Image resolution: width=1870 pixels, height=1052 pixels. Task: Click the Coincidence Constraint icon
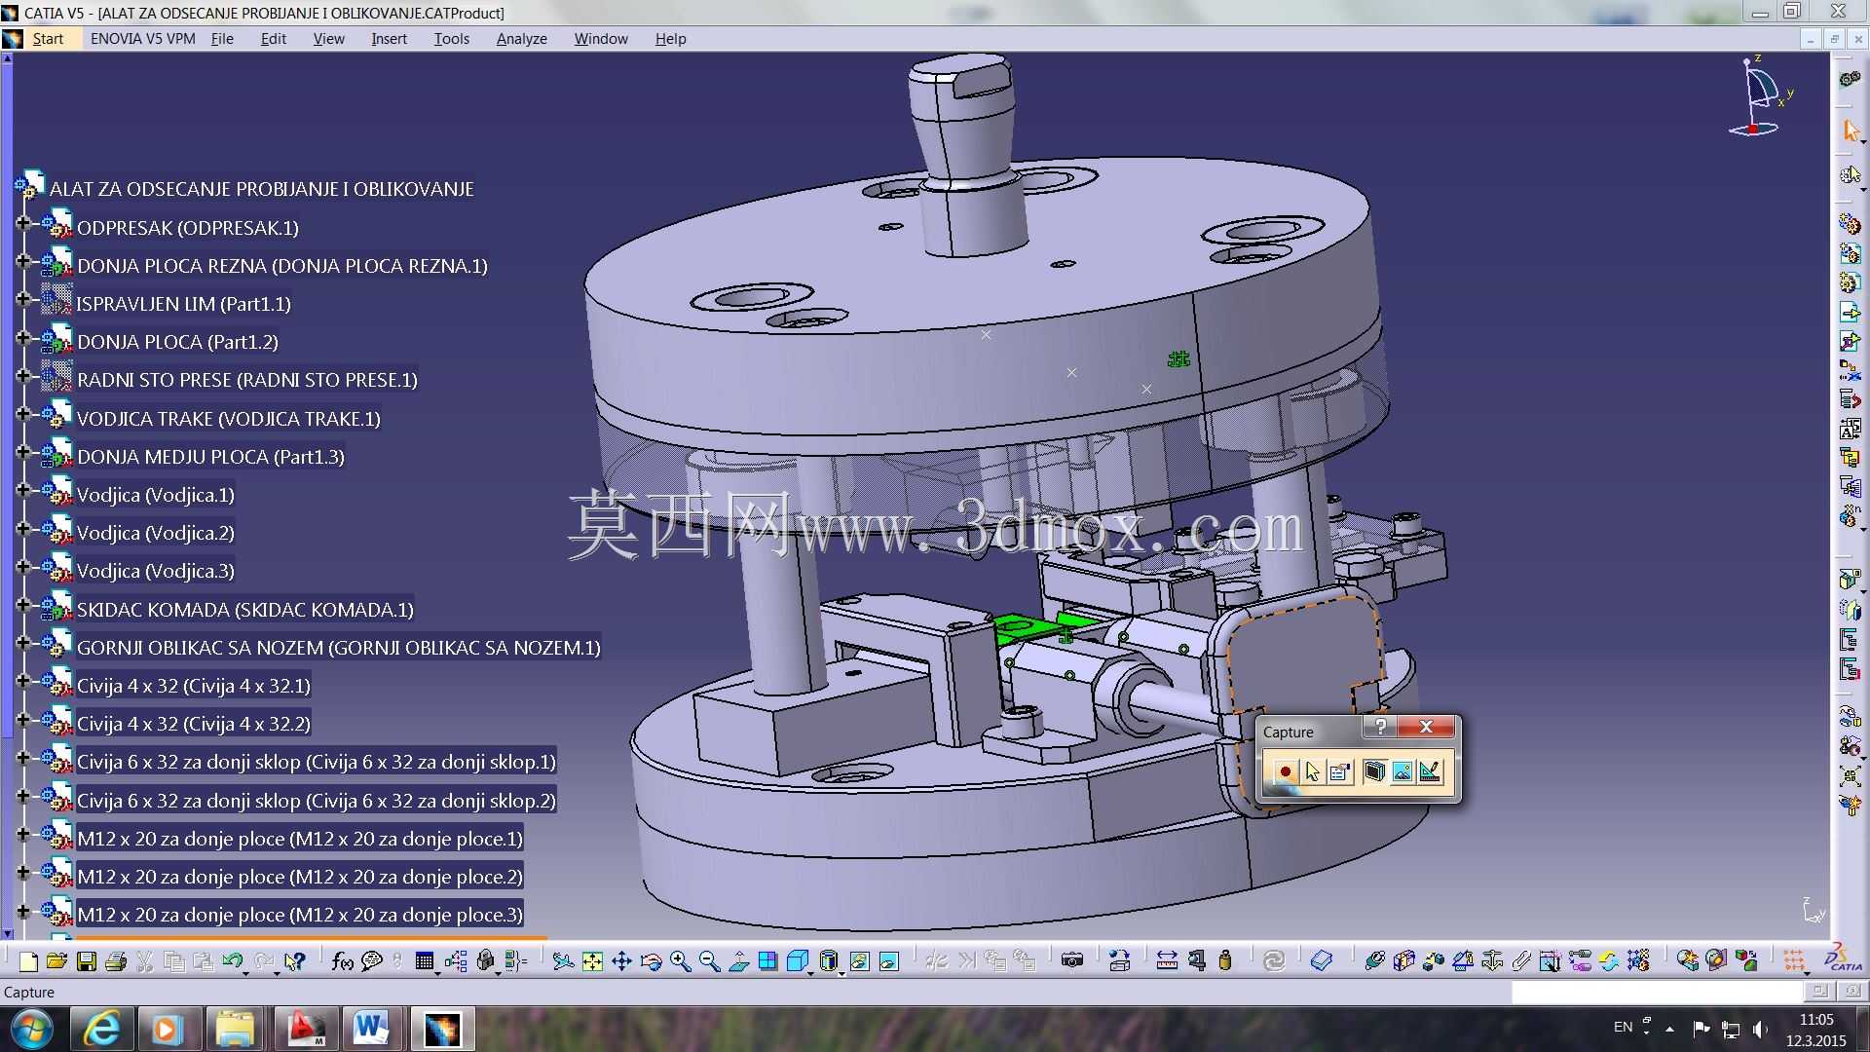pos(1374,961)
